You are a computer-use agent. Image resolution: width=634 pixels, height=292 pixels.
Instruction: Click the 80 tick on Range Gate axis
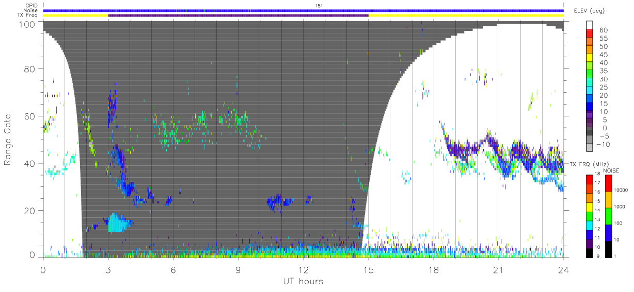click(30, 69)
